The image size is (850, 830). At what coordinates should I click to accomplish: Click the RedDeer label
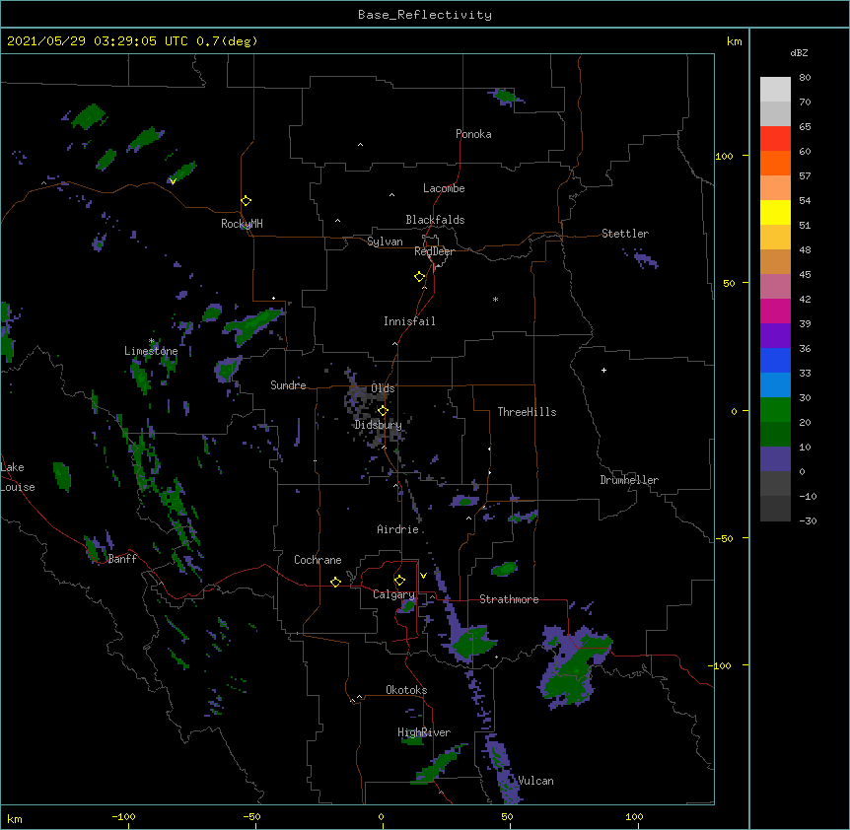tap(434, 251)
